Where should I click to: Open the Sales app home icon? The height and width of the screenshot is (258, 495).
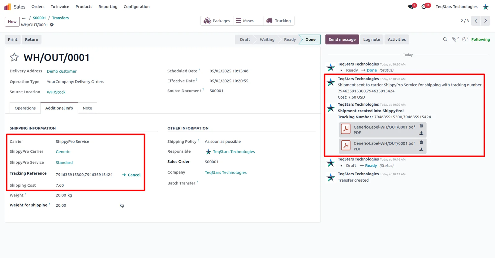point(8,6)
